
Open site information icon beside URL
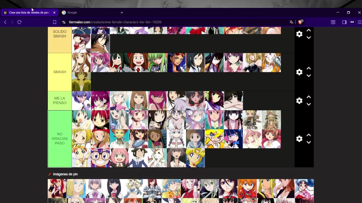point(64,22)
